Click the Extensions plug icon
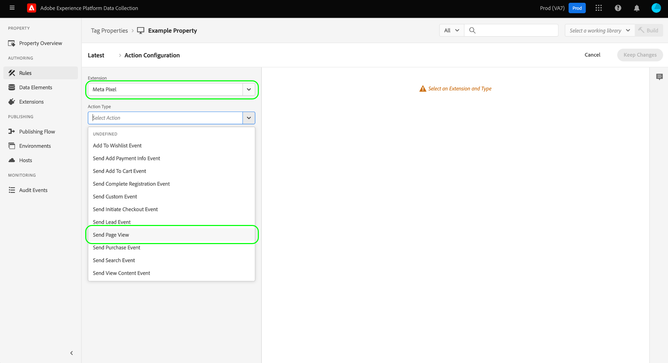The height and width of the screenshot is (363, 668). (12, 102)
